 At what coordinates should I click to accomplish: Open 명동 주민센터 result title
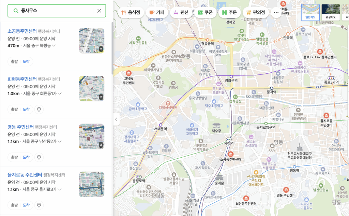click(x=20, y=127)
